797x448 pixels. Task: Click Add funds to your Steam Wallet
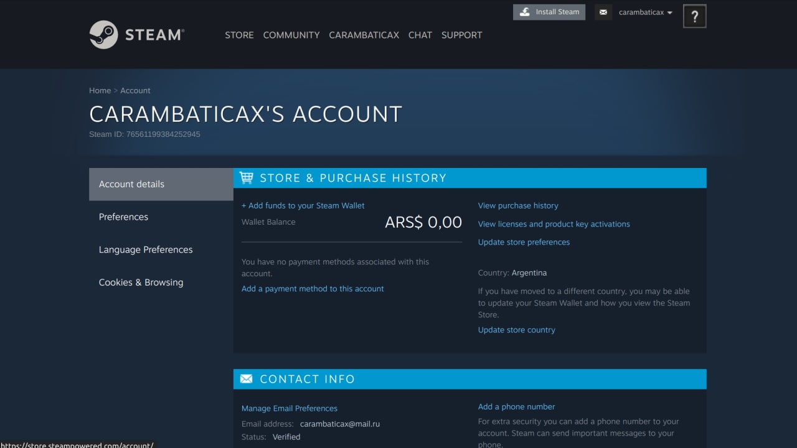[x=303, y=205]
